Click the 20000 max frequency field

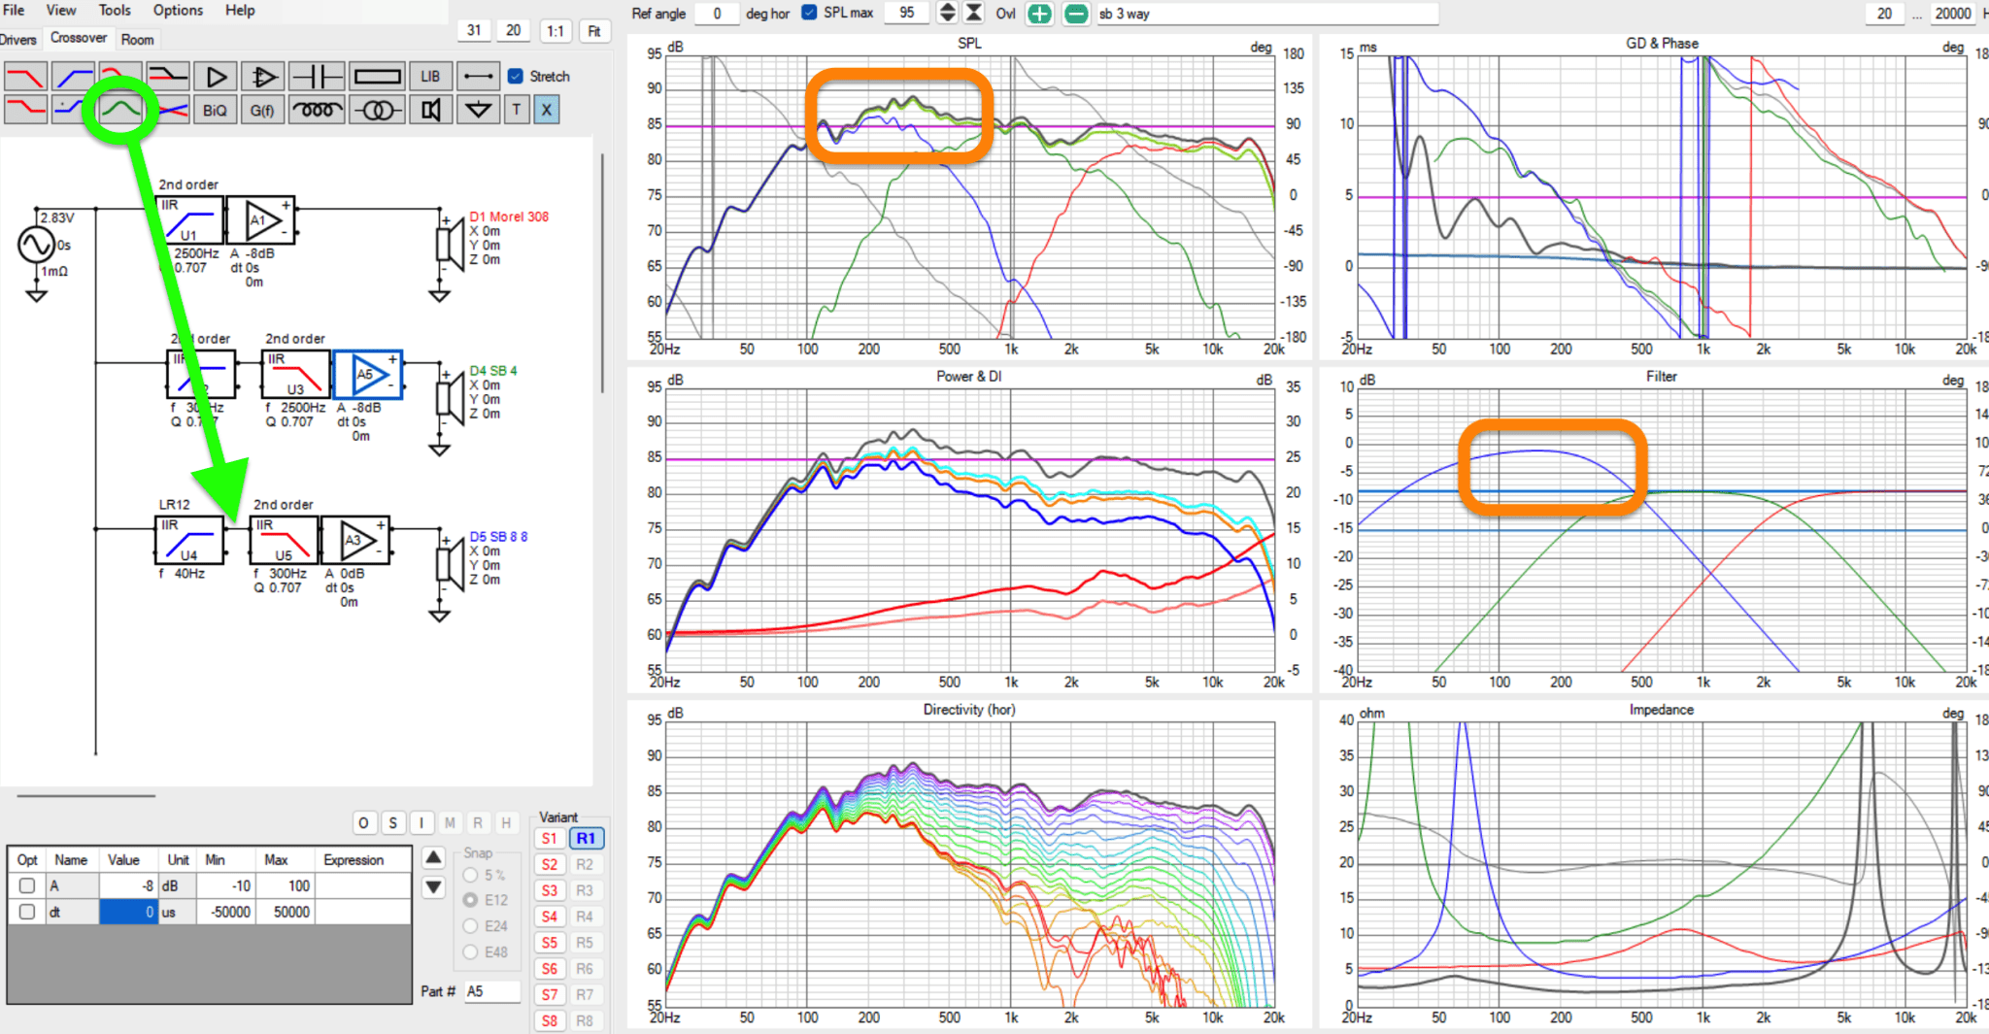[1952, 13]
